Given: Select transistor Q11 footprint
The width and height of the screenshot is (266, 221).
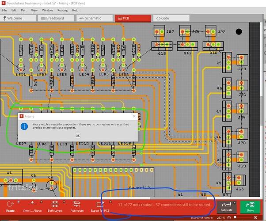Looking at the screenshot, I should [x=187, y=46].
